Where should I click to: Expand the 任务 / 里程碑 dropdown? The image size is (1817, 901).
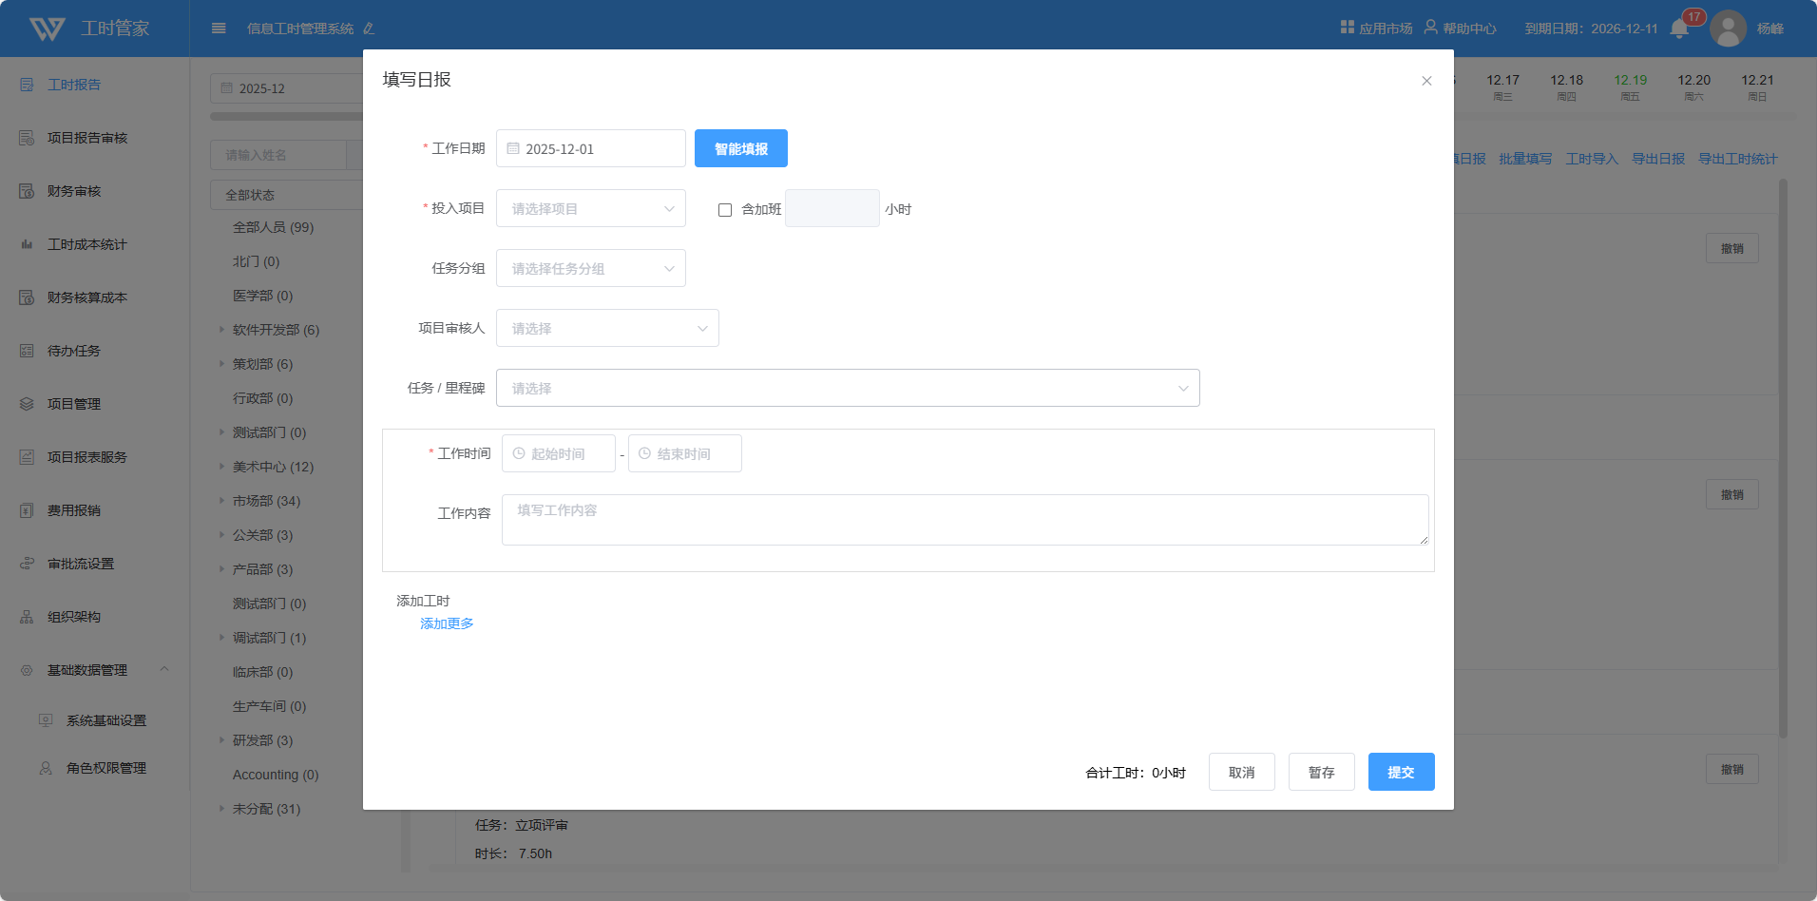(x=847, y=389)
